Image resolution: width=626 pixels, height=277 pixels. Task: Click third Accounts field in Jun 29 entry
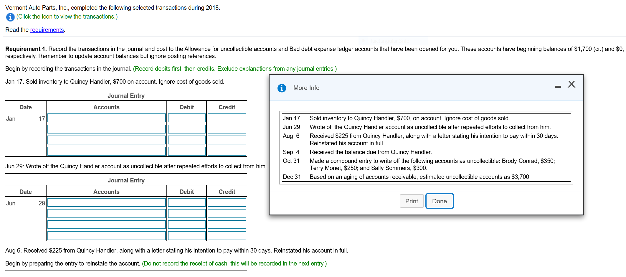coord(107,225)
